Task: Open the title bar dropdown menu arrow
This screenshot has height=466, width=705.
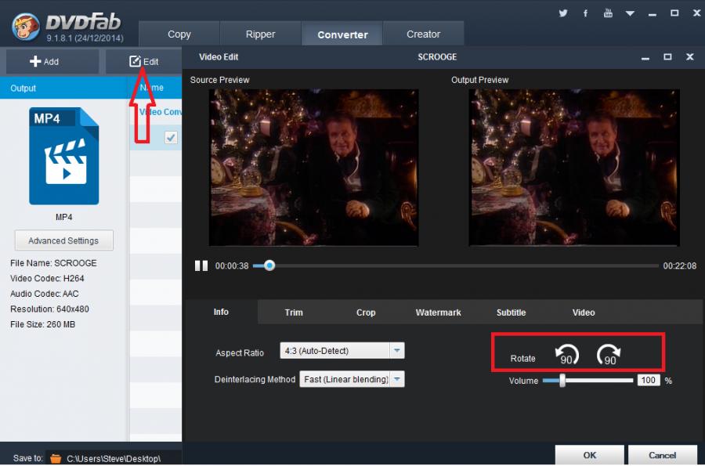Action: pyautogui.click(x=630, y=13)
